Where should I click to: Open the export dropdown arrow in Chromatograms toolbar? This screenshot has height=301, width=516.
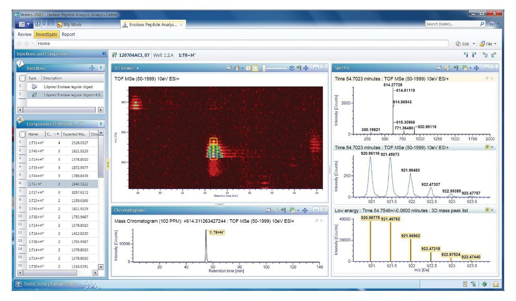pyautogui.click(x=298, y=210)
